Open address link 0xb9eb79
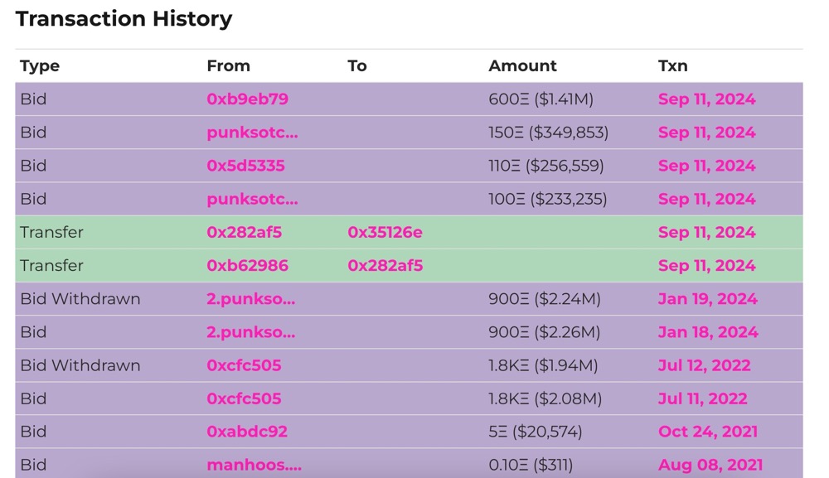The height and width of the screenshot is (478, 829). pos(247,99)
